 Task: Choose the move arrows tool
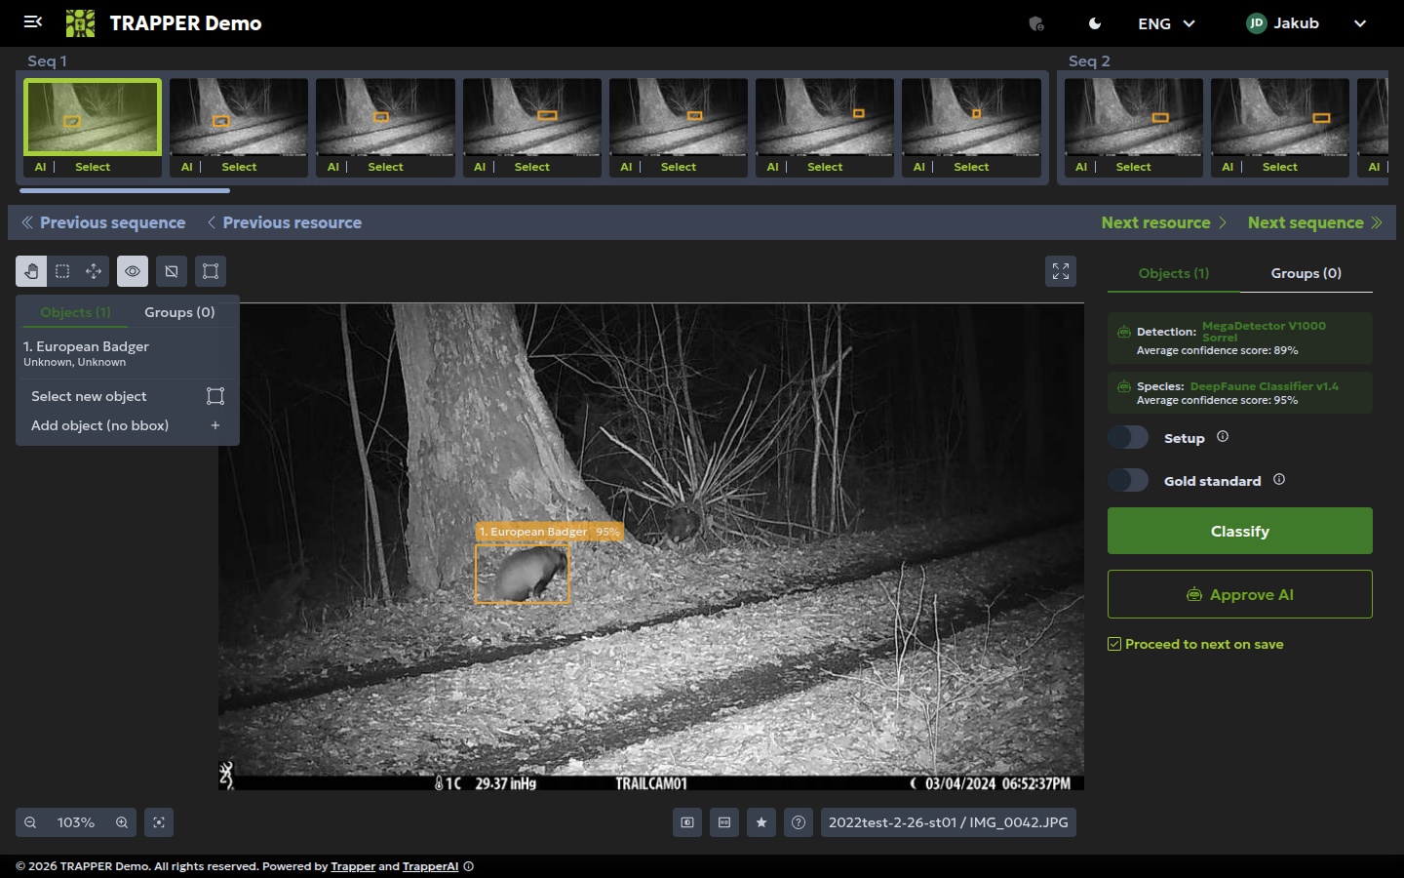click(94, 271)
